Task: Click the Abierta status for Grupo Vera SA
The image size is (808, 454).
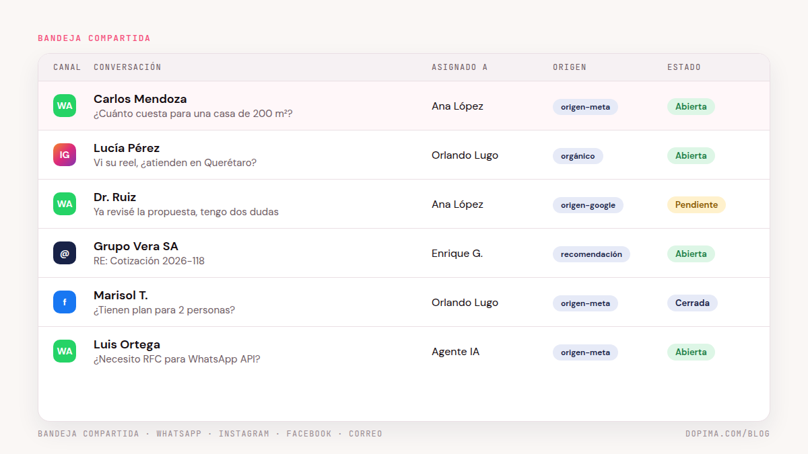Action: [691, 254]
